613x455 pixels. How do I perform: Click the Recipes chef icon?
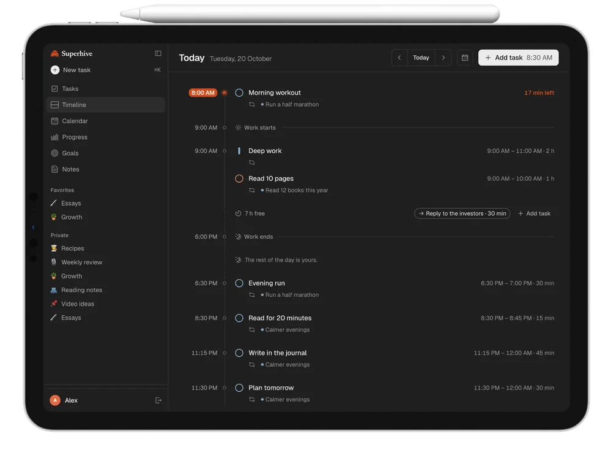tap(54, 248)
